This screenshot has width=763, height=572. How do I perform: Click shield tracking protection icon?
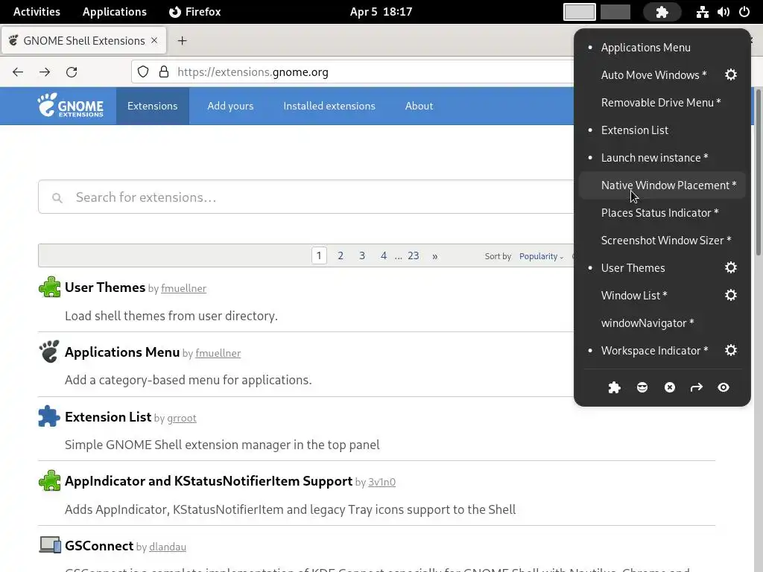click(x=143, y=72)
